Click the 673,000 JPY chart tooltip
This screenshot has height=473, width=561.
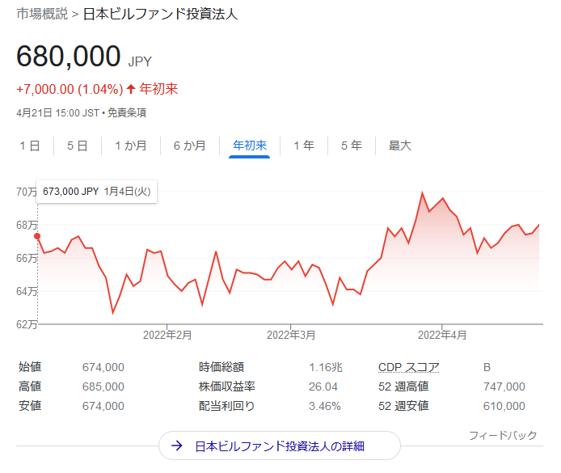[97, 192]
